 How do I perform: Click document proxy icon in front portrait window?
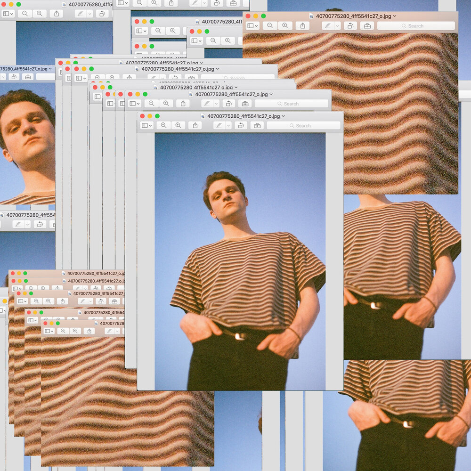tap(203, 116)
